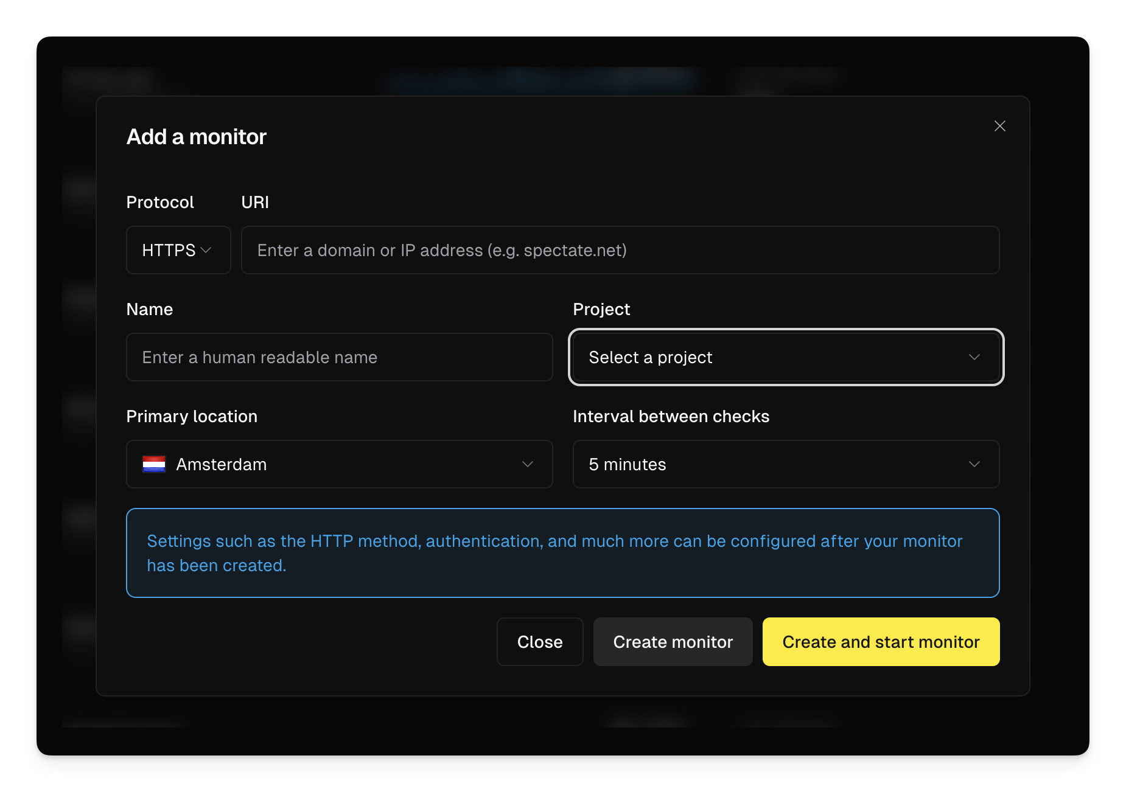The width and height of the screenshot is (1126, 792).
Task: Click the chevron on the Primary location dropdown
Action: pos(527,464)
